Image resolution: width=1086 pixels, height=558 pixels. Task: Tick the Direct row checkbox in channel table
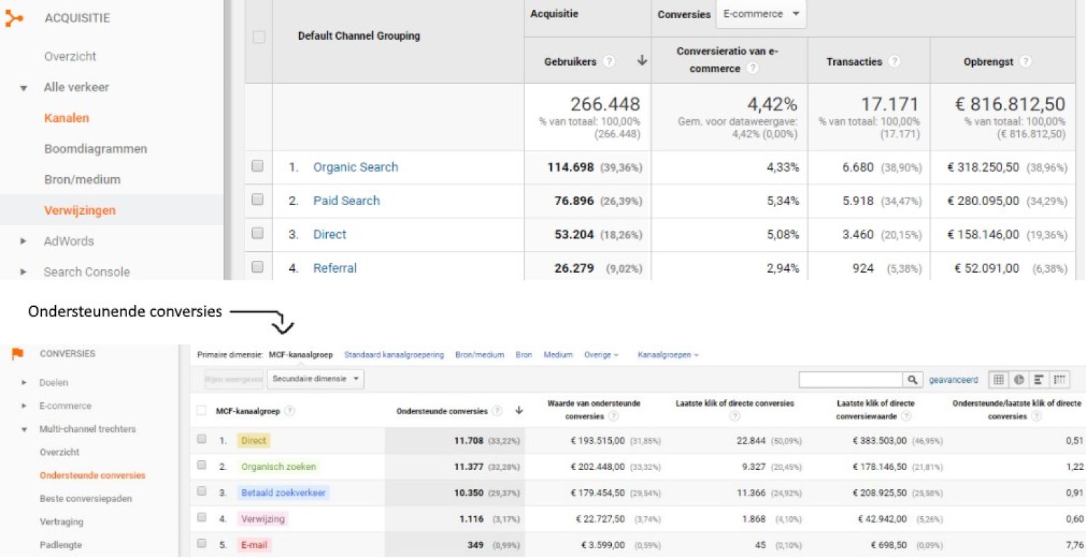coord(258,233)
